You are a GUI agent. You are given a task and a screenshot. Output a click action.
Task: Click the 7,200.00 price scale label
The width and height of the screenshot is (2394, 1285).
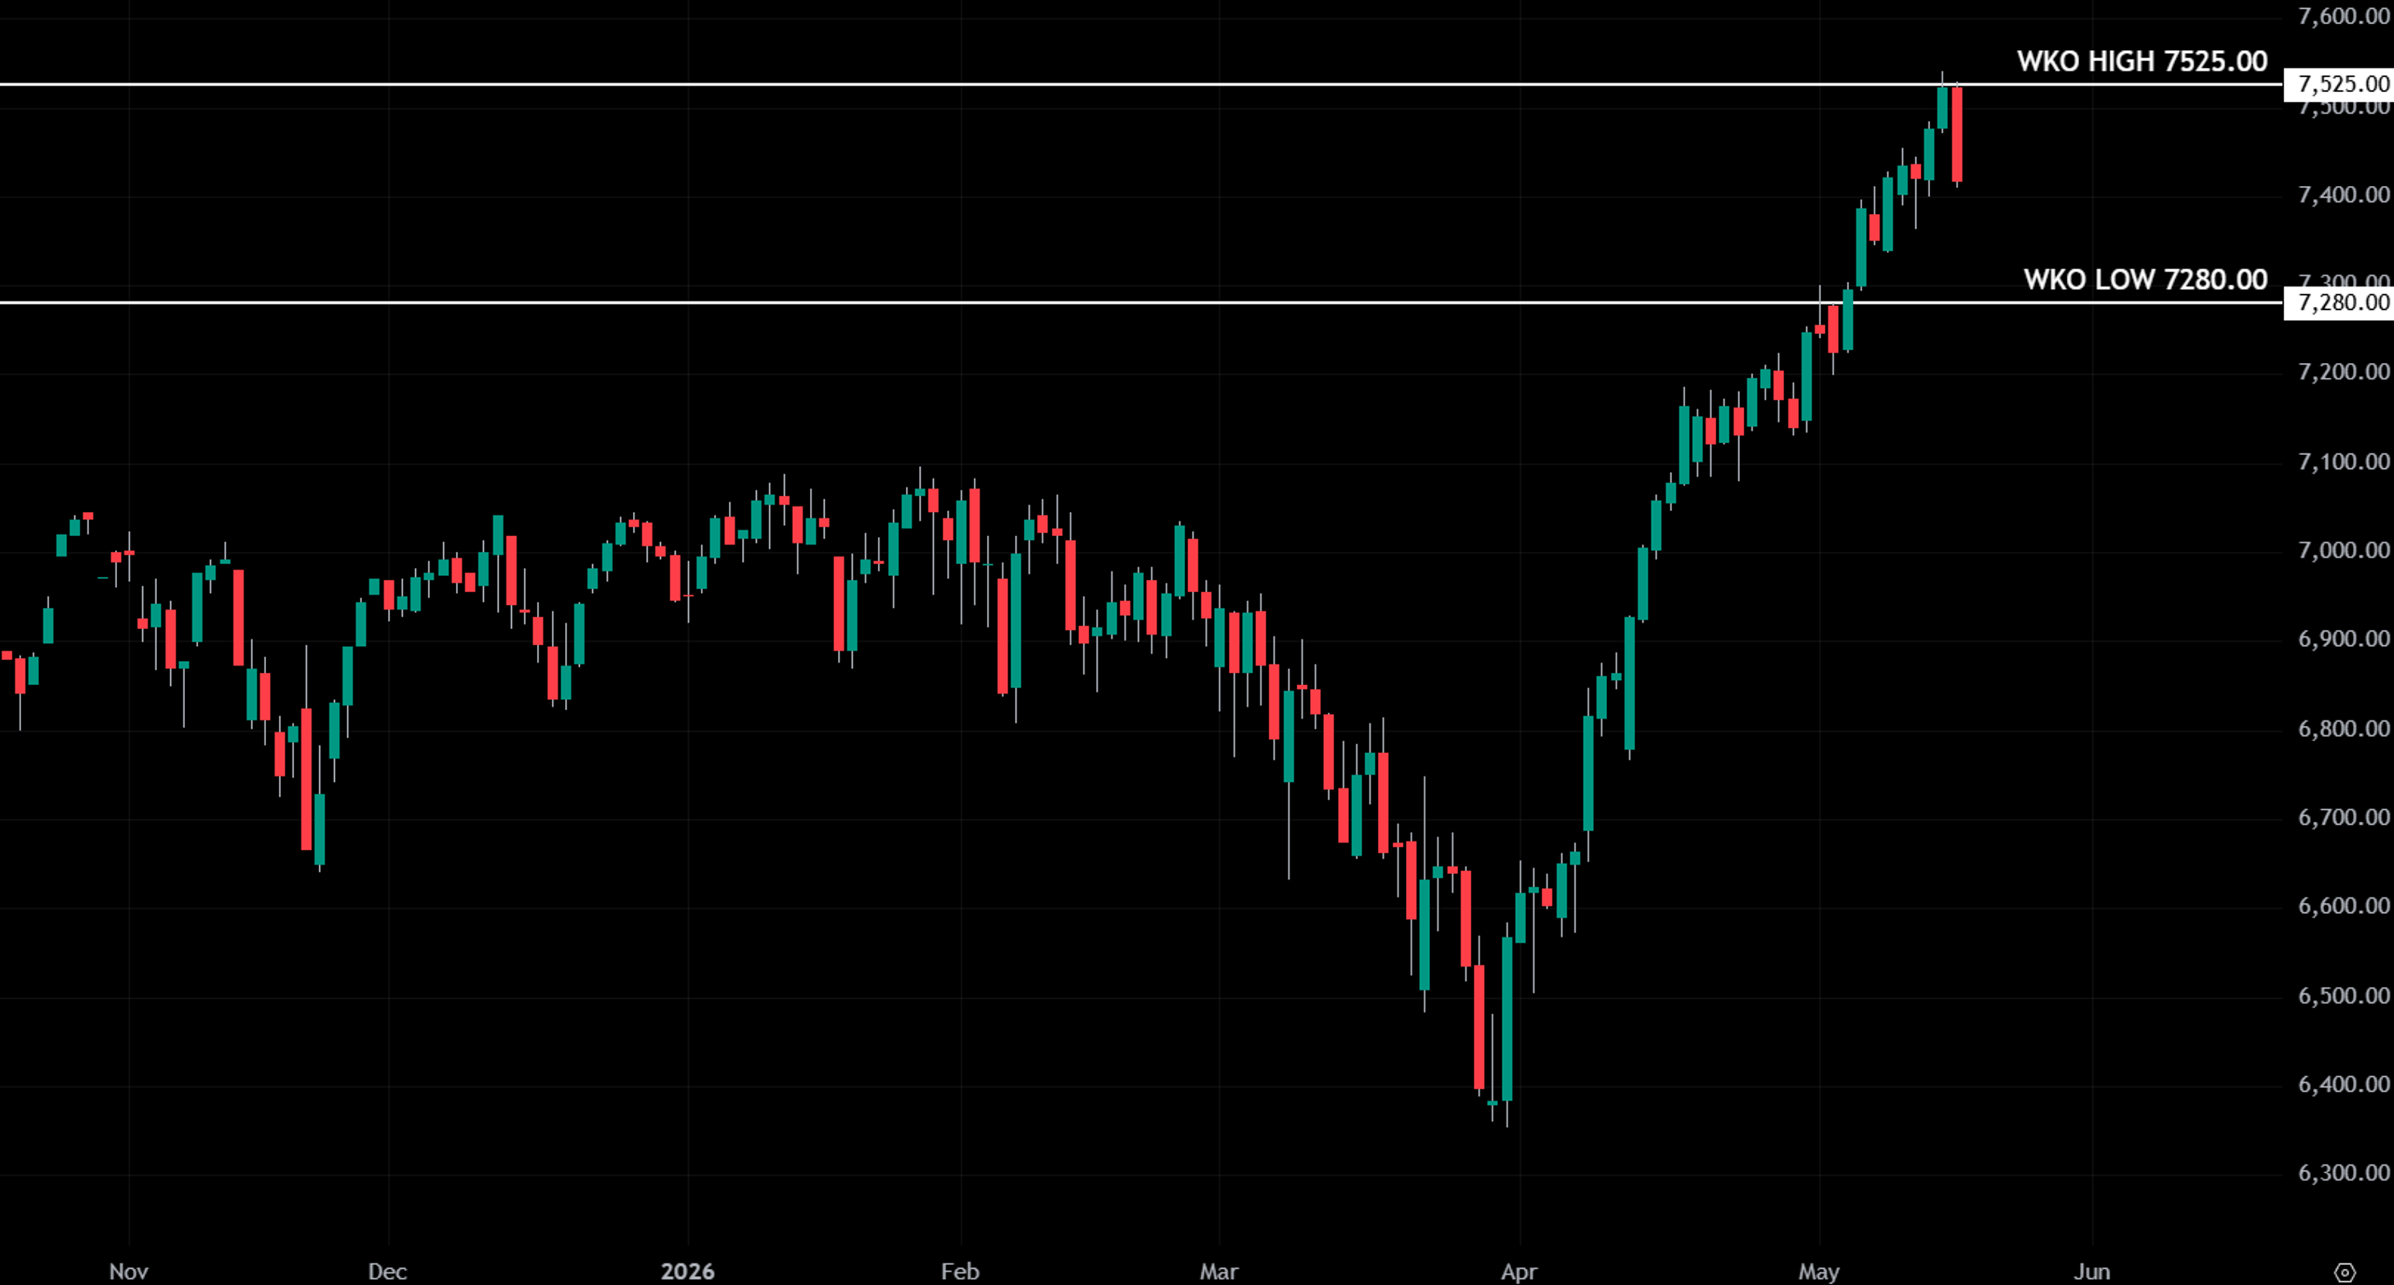point(2343,372)
